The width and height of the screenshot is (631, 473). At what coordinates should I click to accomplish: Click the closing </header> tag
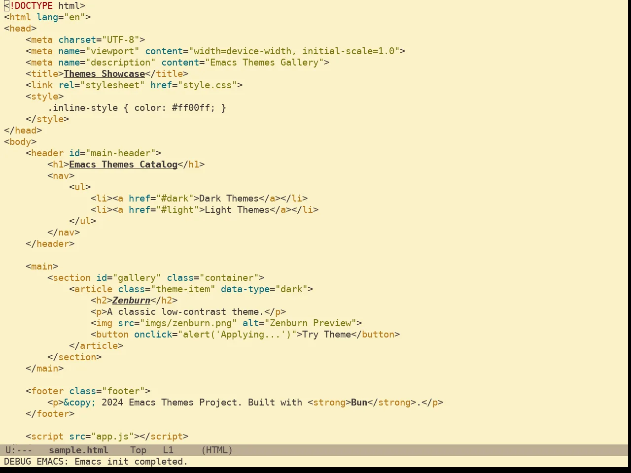[50, 244]
